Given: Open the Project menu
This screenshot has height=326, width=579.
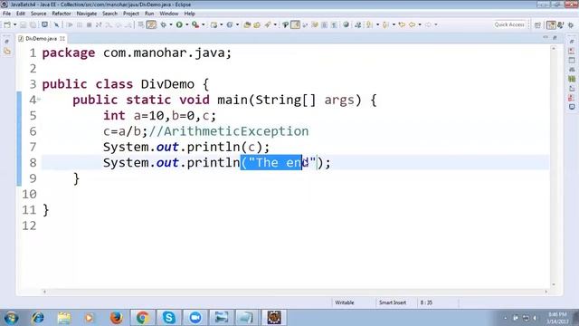Looking at the screenshot, I should (131, 14).
